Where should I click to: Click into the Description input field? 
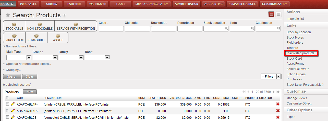(190, 29)
